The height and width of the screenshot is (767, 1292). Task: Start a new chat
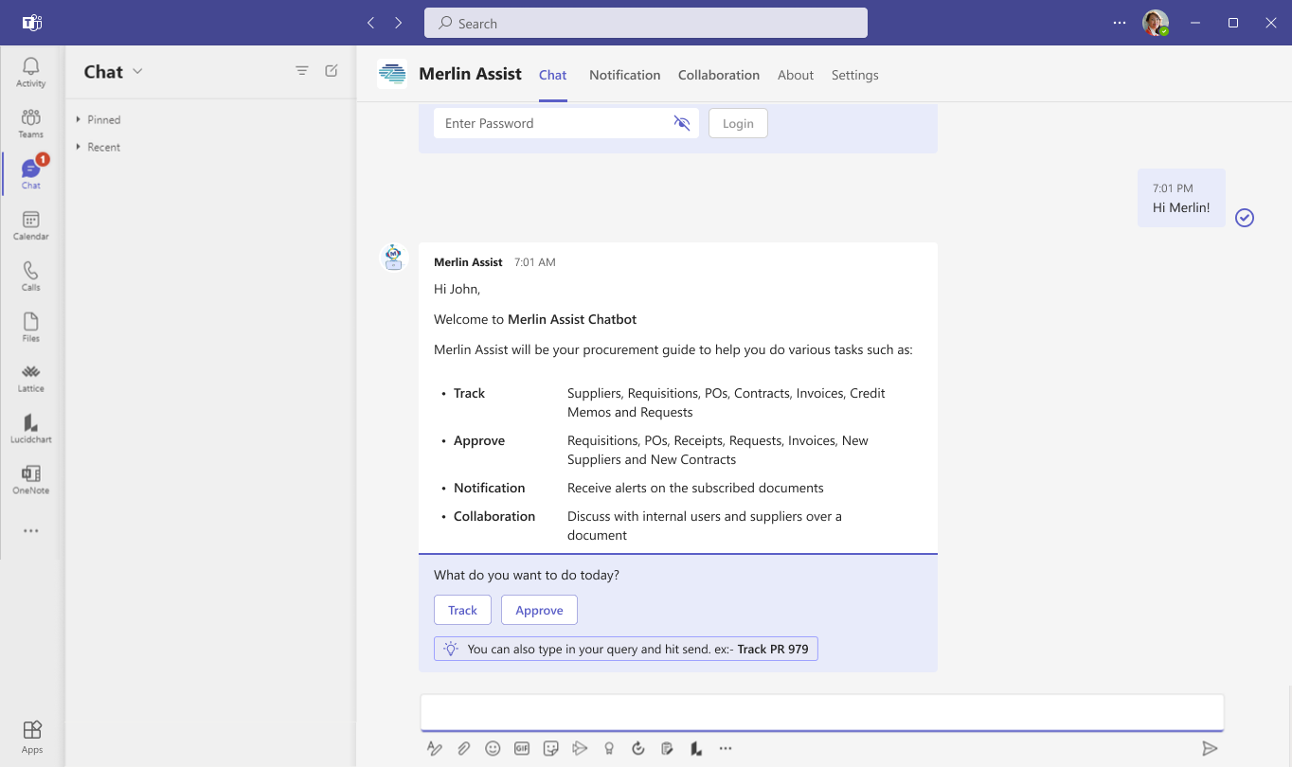332,71
